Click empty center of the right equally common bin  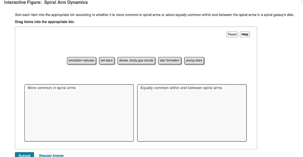click(192, 116)
